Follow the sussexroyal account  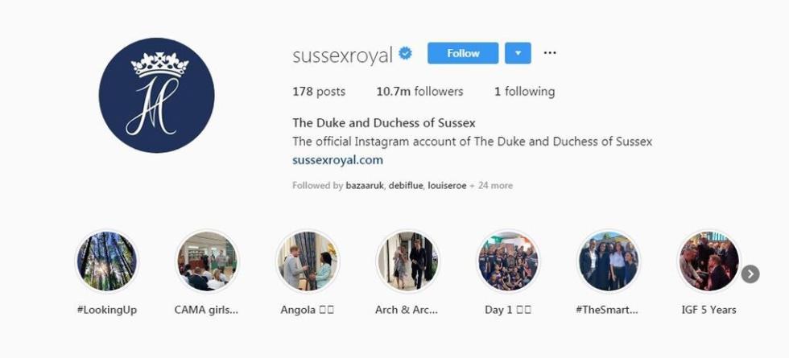[463, 53]
